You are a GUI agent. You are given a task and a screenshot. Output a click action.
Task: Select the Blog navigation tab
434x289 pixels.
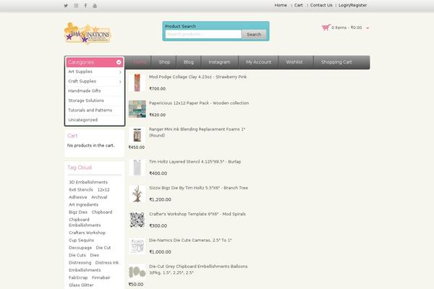[x=189, y=62]
